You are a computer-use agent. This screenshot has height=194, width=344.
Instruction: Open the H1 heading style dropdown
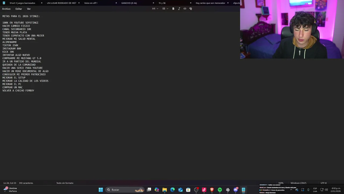155,9
